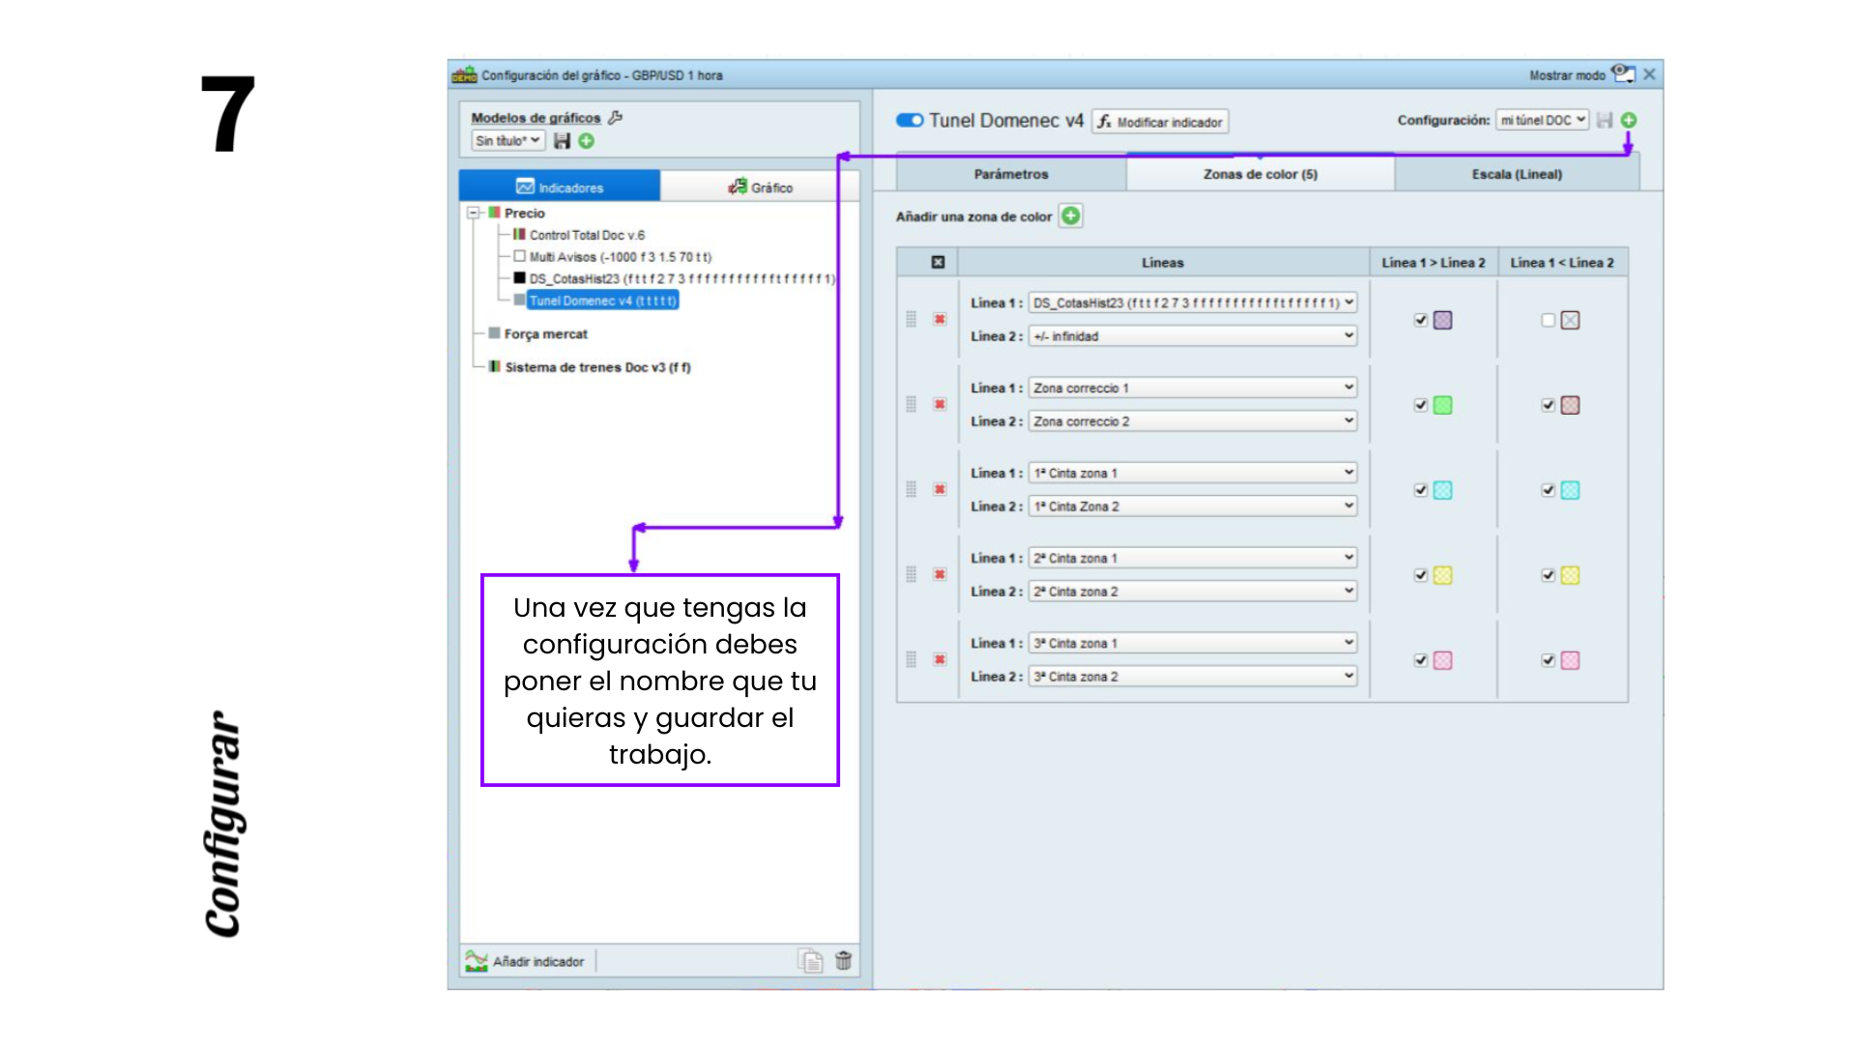Open the mi túnel DOC configuration dropdown
1856x1044 pixels.
click(1542, 120)
